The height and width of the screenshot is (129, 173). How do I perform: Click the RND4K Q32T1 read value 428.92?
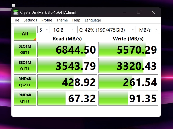point(67,82)
